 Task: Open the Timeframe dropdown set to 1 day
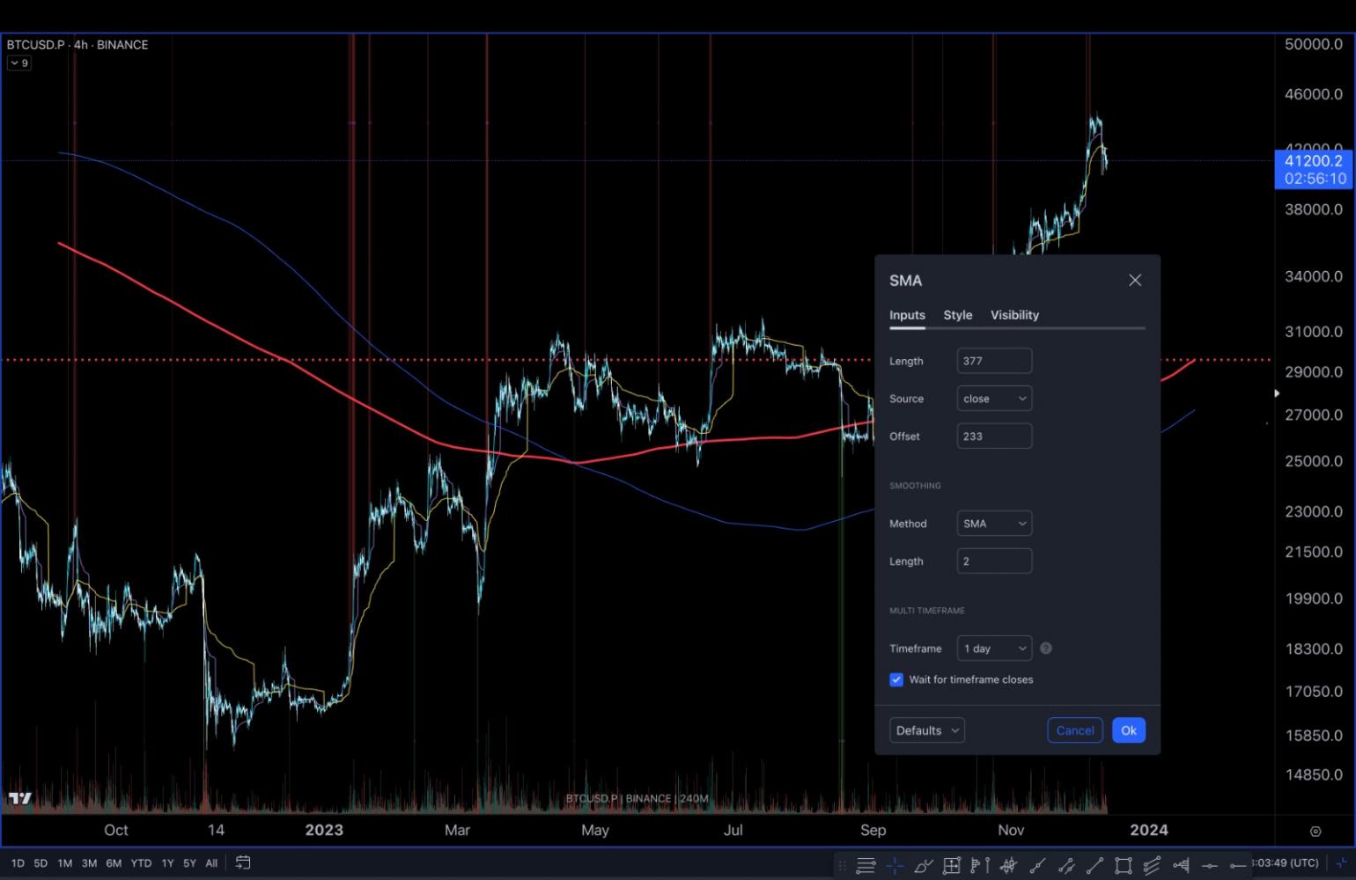coord(994,649)
